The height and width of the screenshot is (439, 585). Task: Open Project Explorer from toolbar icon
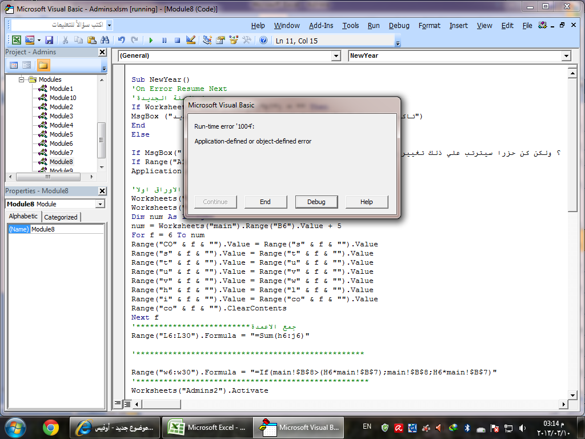pyautogui.click(x=207, y=41)
